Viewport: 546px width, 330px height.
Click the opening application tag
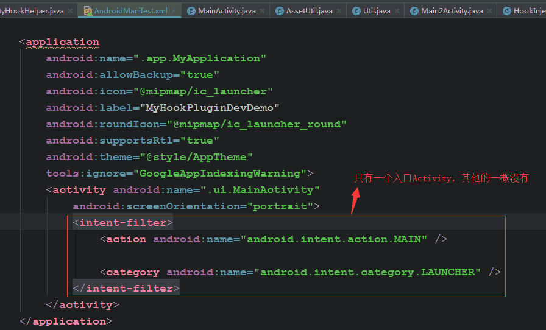[x=59, y=42]
